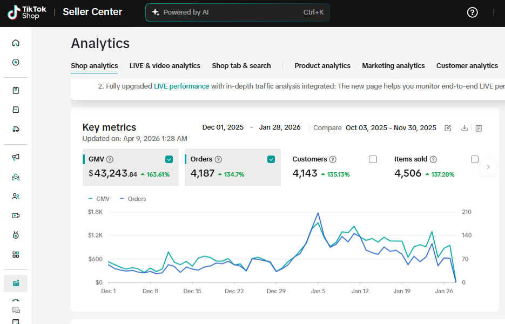This screenshot has height=324, width=505.
Task: Open the Dec 01, 2025 start date picker
Action: tap(223, 127)
